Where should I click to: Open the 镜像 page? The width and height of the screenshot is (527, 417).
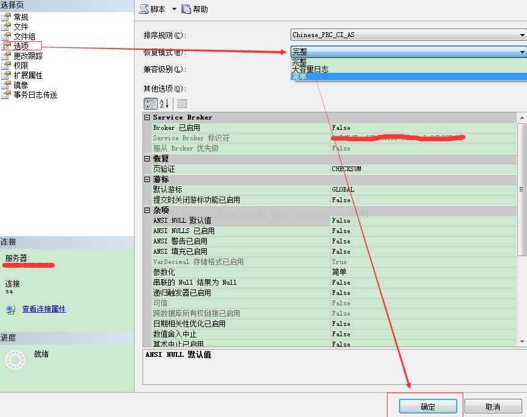[21, 85]
